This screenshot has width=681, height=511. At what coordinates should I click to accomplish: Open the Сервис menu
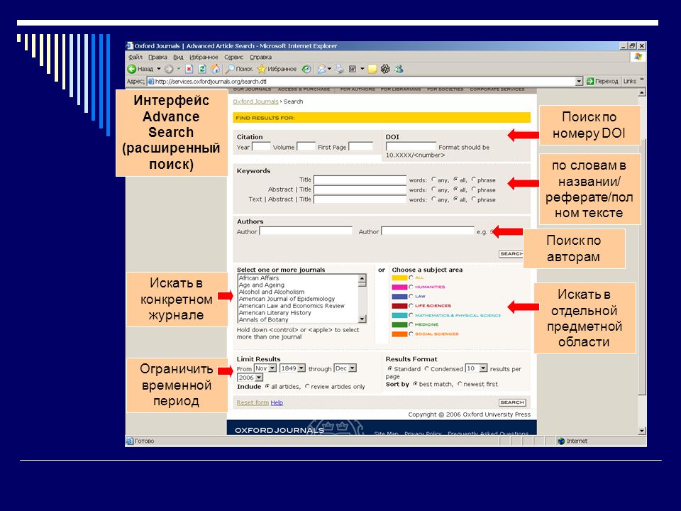pyautogui.click(x=233, y=57)
